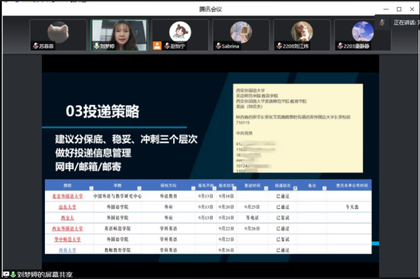The image size is (420, 279).
Task: Maximize the 腾讯会议 window
Action: coord(399,9)
